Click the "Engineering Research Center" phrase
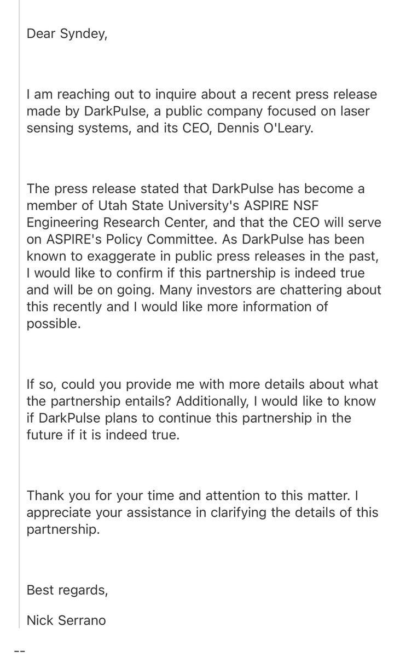The width and height of the screenshot is (400, 657). [98, 221]
